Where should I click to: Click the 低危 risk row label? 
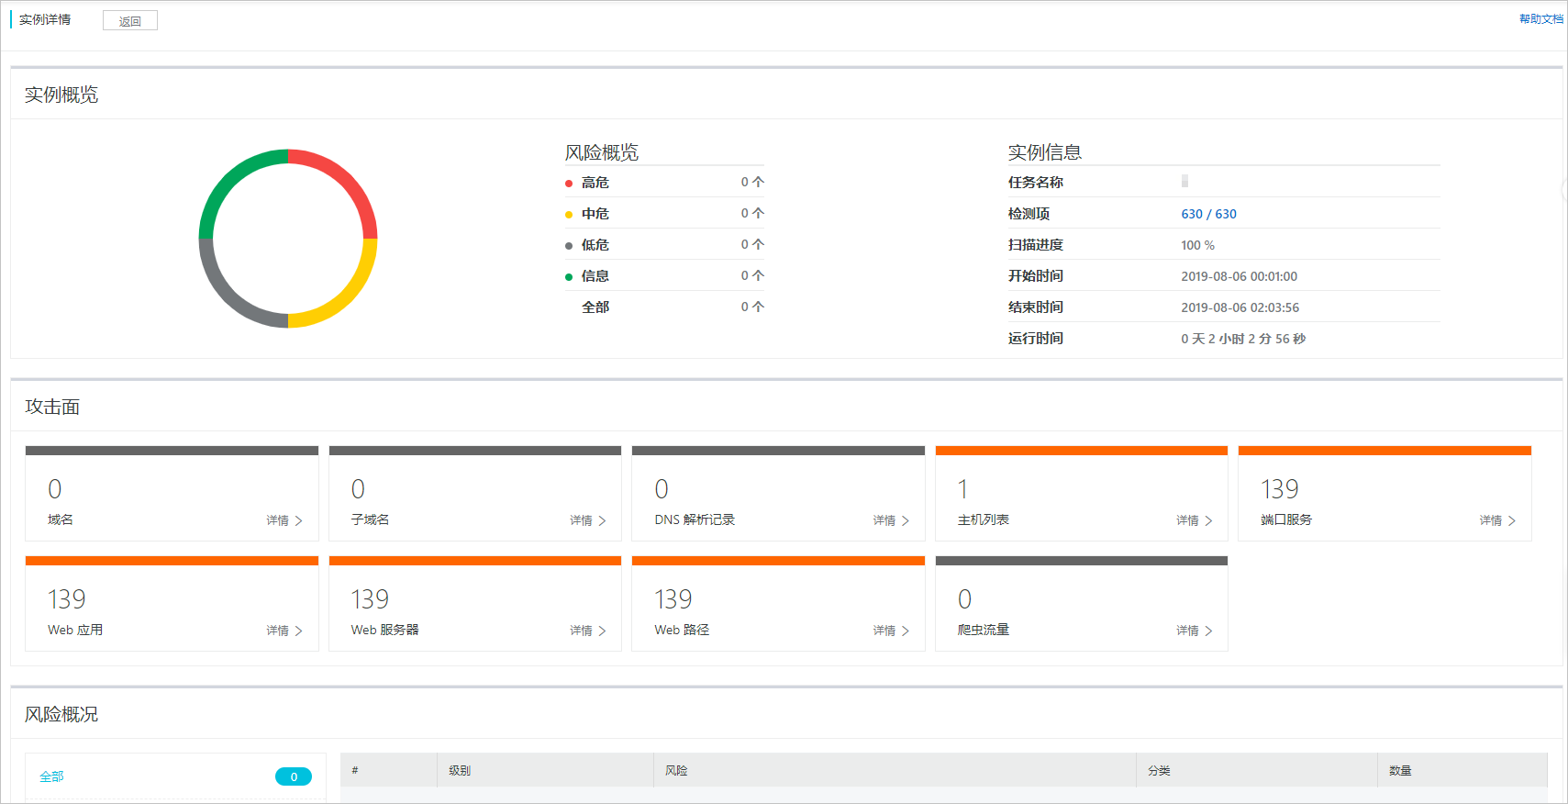click(595, 245)
